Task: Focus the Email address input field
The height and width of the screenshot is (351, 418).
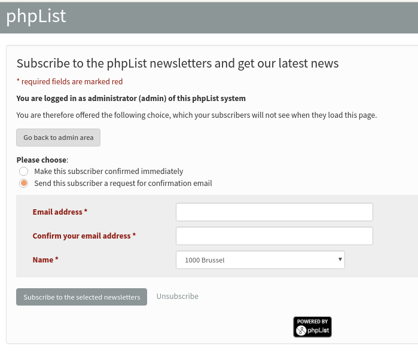Action: click(274, 212)
